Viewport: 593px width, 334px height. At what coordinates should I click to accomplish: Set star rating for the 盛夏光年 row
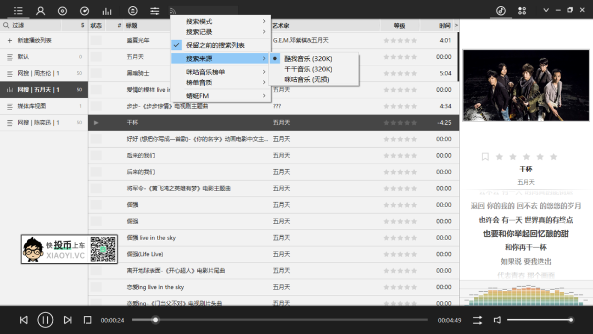pyautogui.click(x=400, y=41)
